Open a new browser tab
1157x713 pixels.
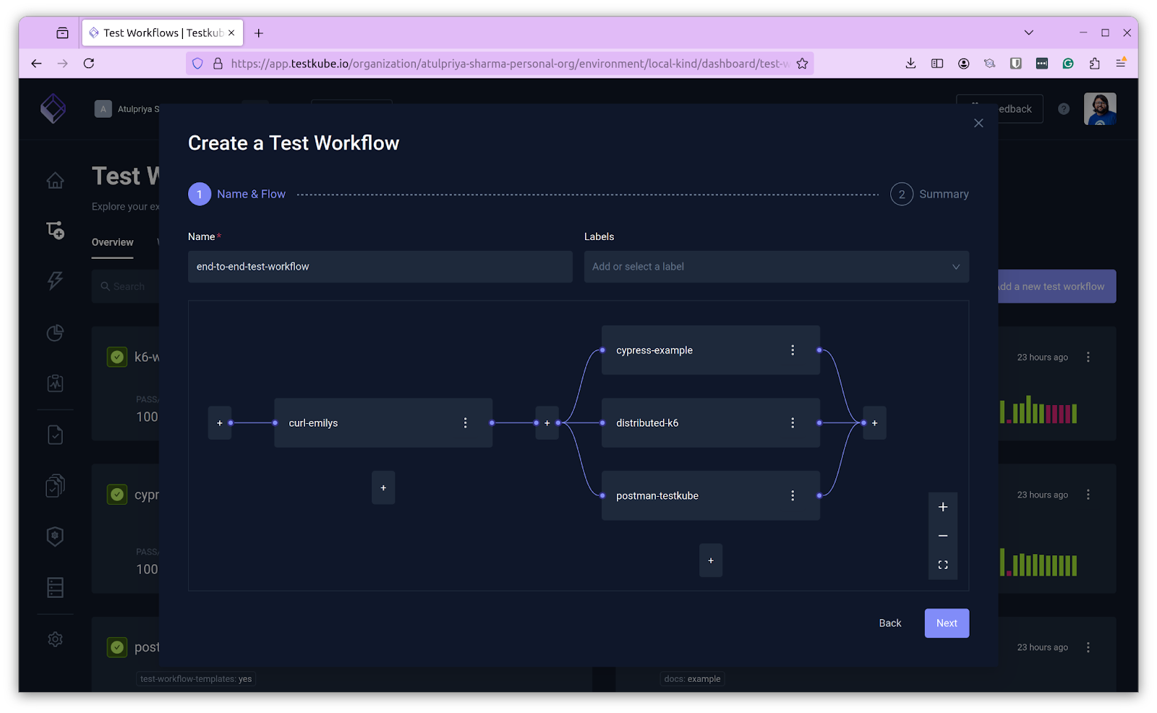259,33
